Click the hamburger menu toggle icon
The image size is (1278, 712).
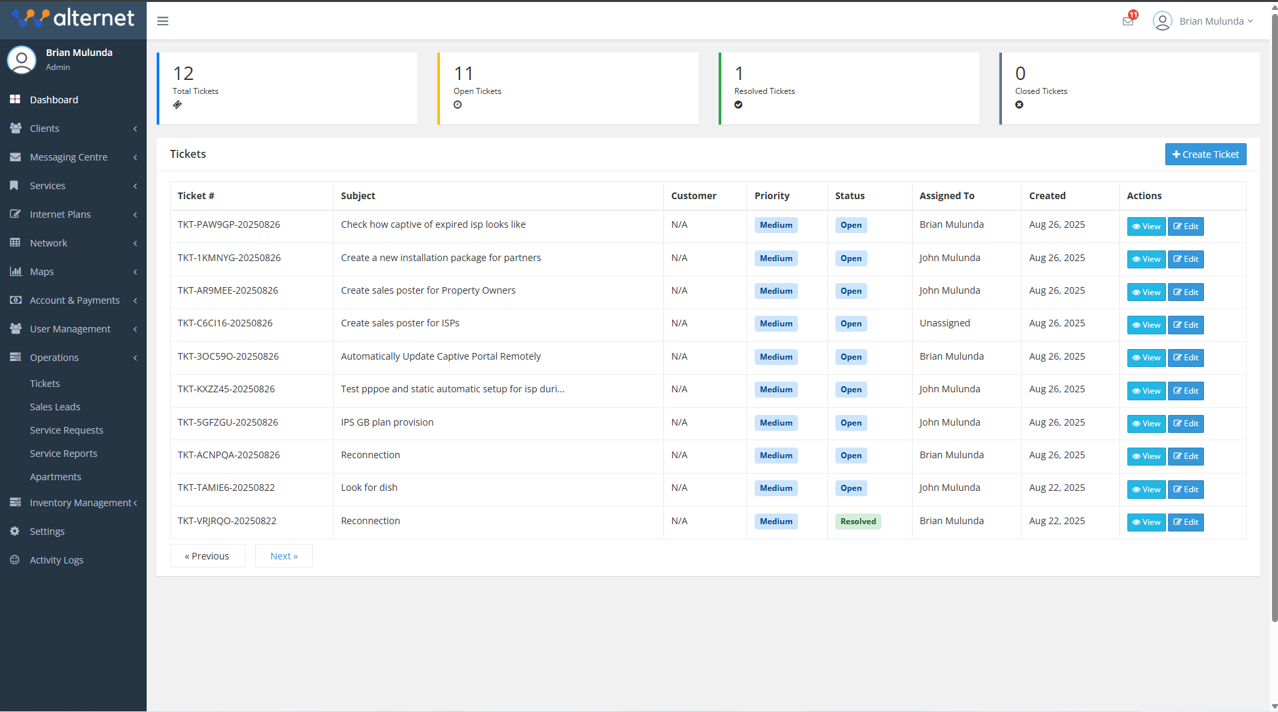(x=163, y=21)
